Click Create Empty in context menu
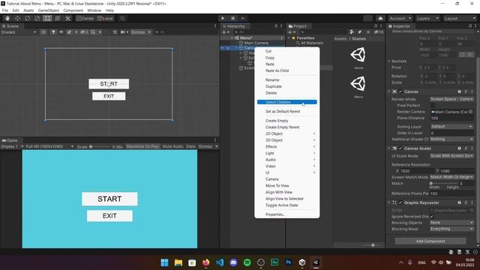Image resolution: width=480 pixels, height=270 pixels. pyautogui.click(x=277, y=121)
